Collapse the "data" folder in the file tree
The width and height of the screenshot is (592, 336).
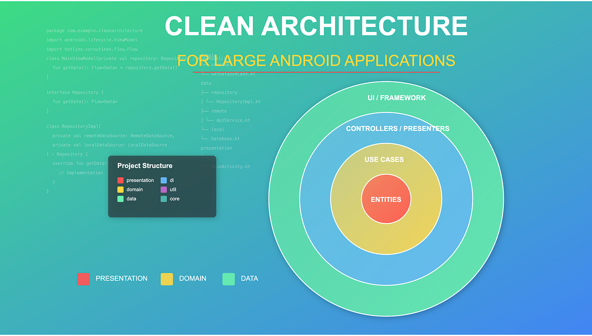click(x=205, y=83)
